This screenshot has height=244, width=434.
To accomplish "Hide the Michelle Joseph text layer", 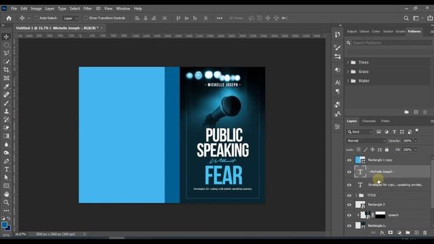I will tap(349, 171).
